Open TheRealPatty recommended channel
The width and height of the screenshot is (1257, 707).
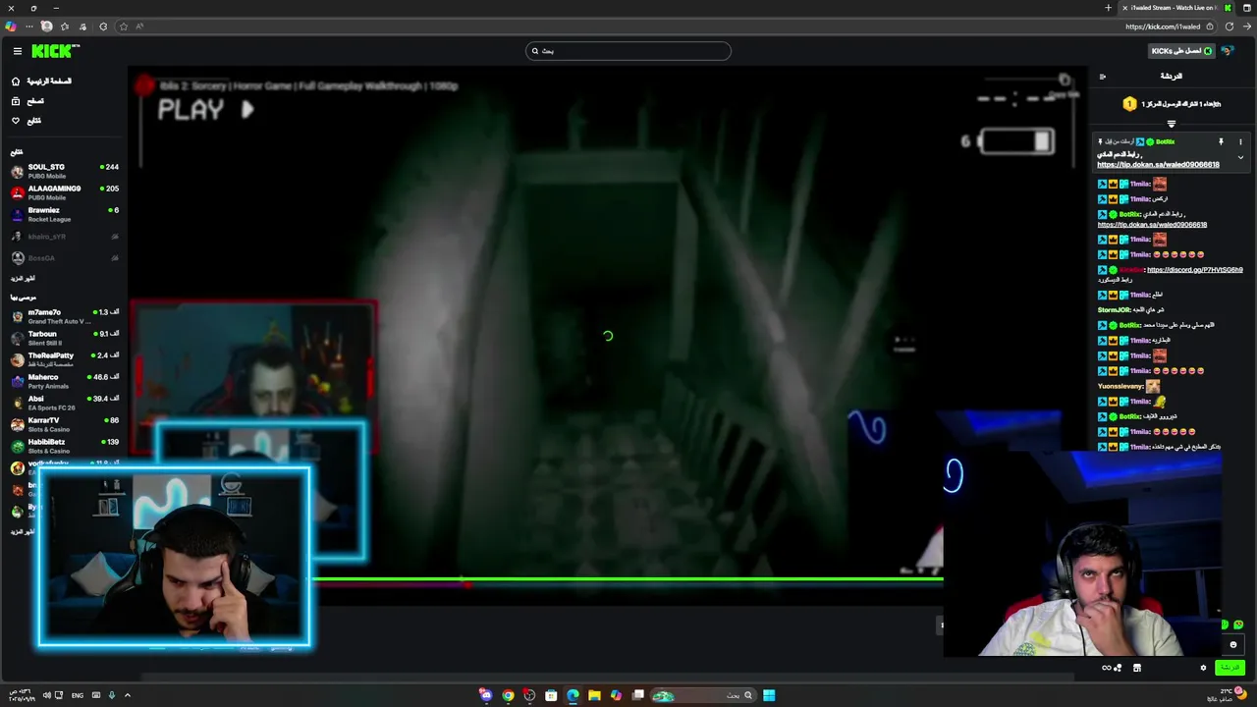tap(65, 359)
